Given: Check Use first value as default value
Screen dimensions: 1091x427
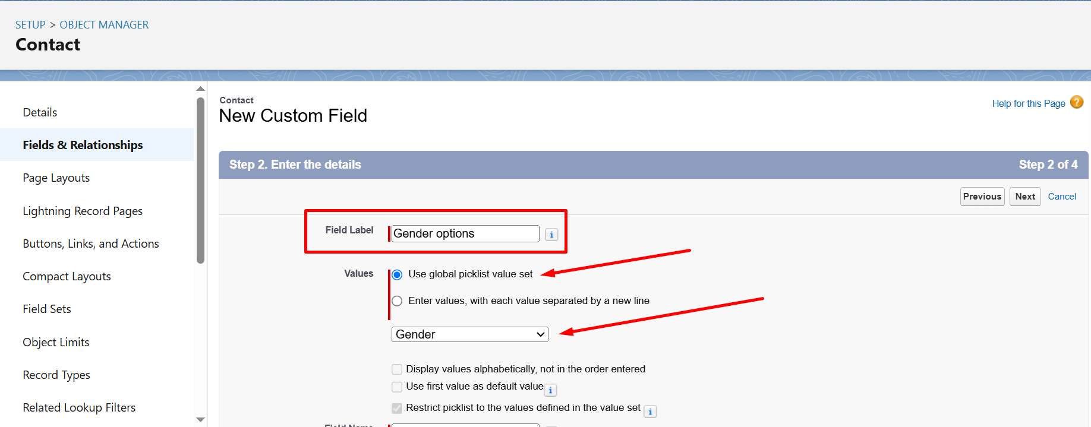Looking at the screenshot, I should pyautogui.click(x=397, y=387).
